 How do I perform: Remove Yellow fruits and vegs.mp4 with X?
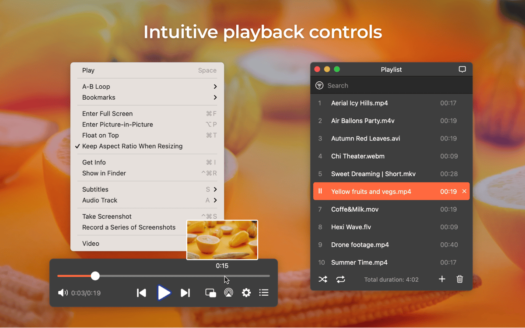464,192
